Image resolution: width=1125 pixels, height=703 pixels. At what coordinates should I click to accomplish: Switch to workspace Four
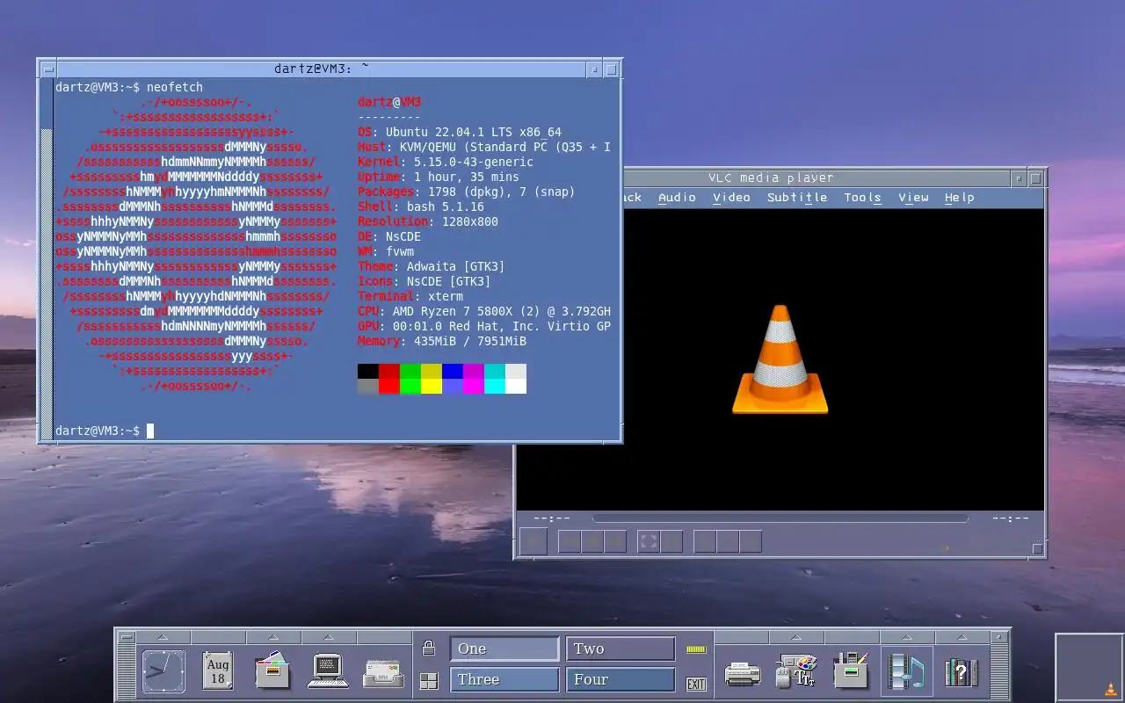point(621,680)
